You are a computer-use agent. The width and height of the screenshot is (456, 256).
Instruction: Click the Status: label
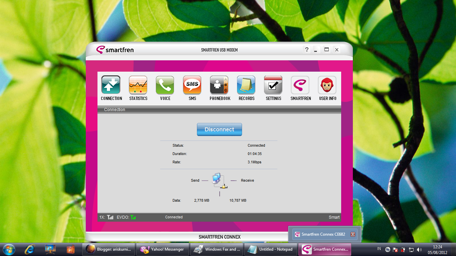coord(178,145)
